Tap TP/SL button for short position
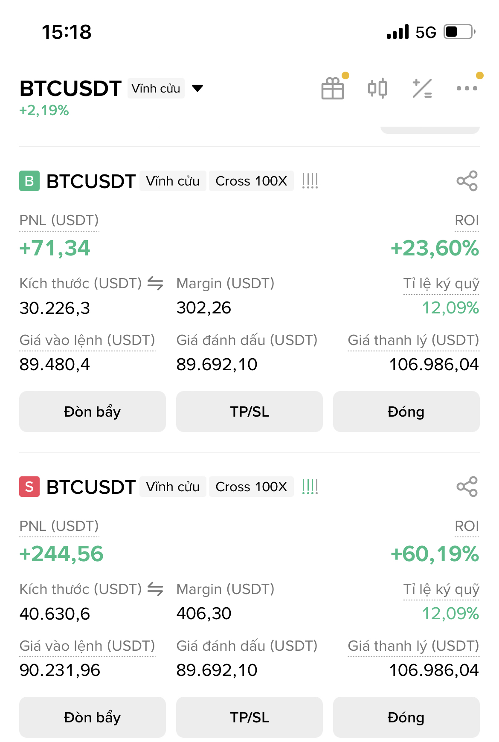 [249, 717]
